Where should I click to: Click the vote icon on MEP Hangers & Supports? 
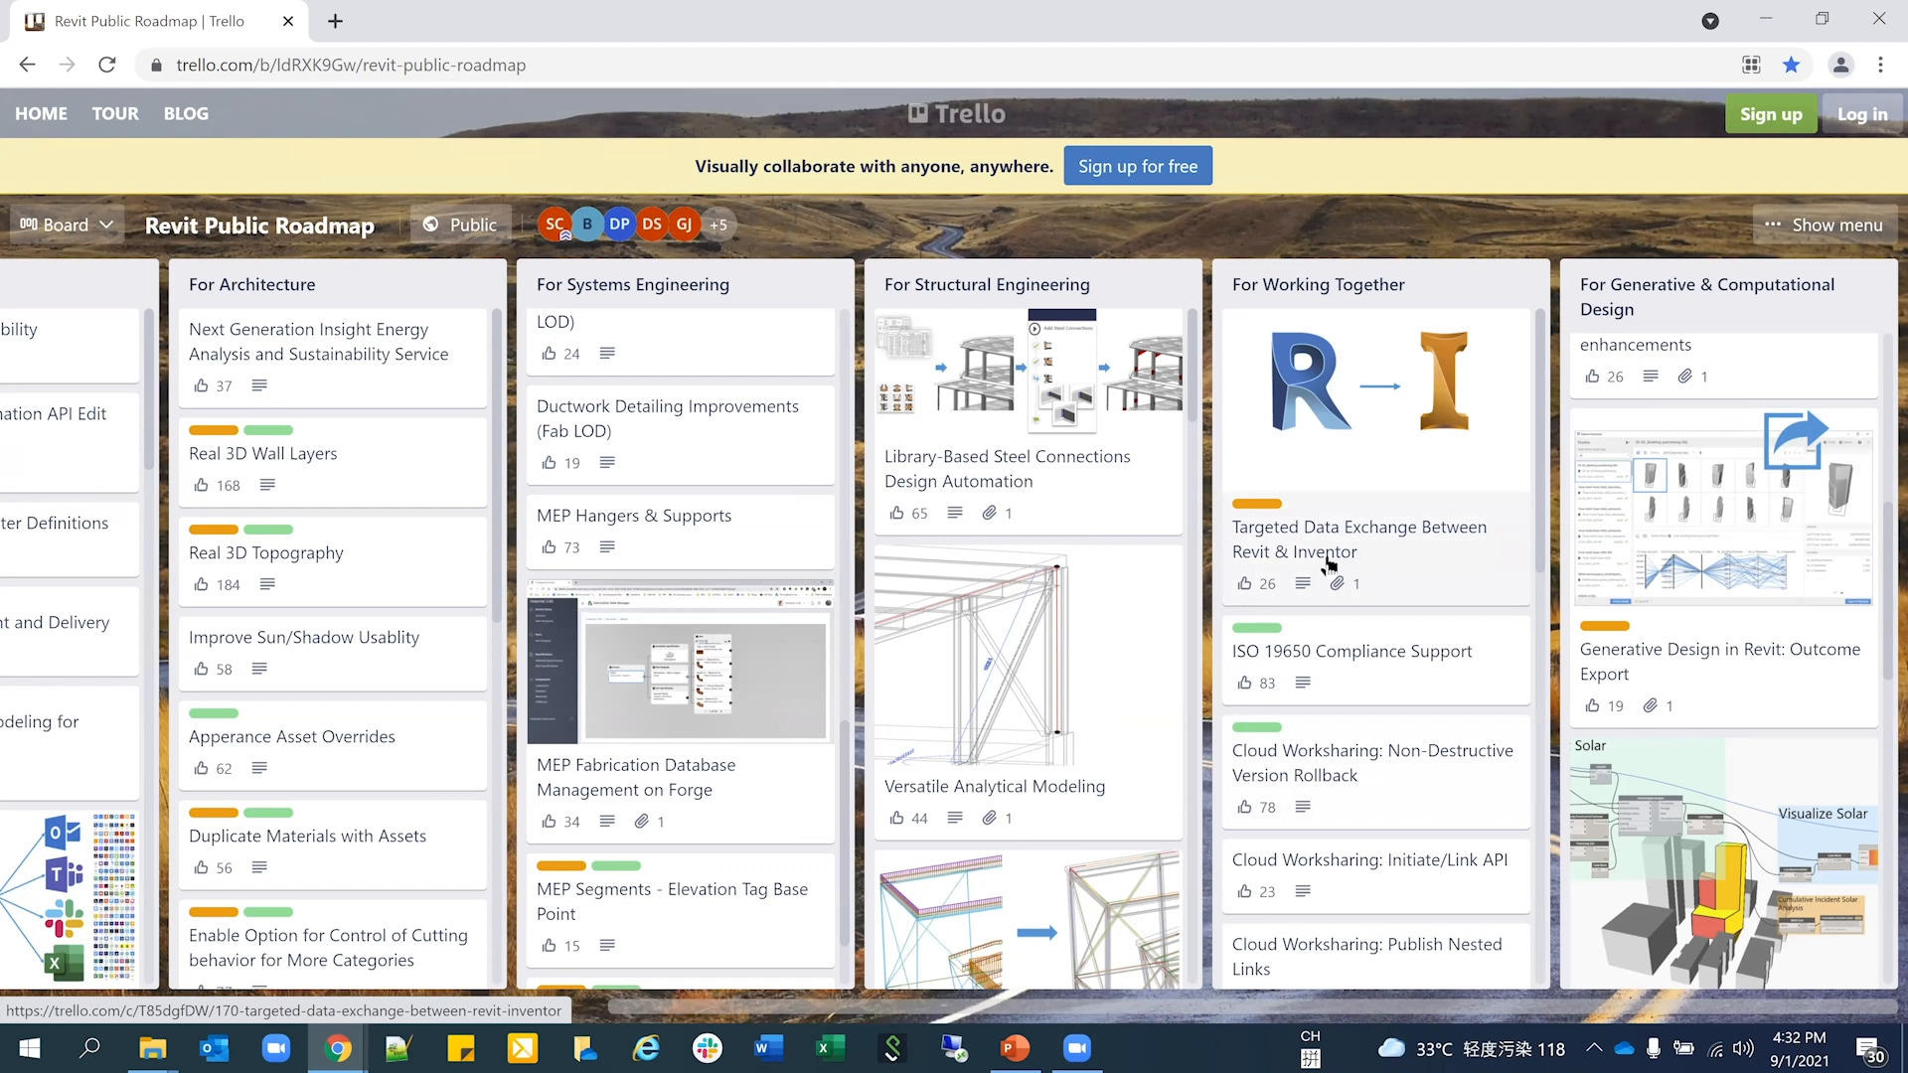coord(550,547)
